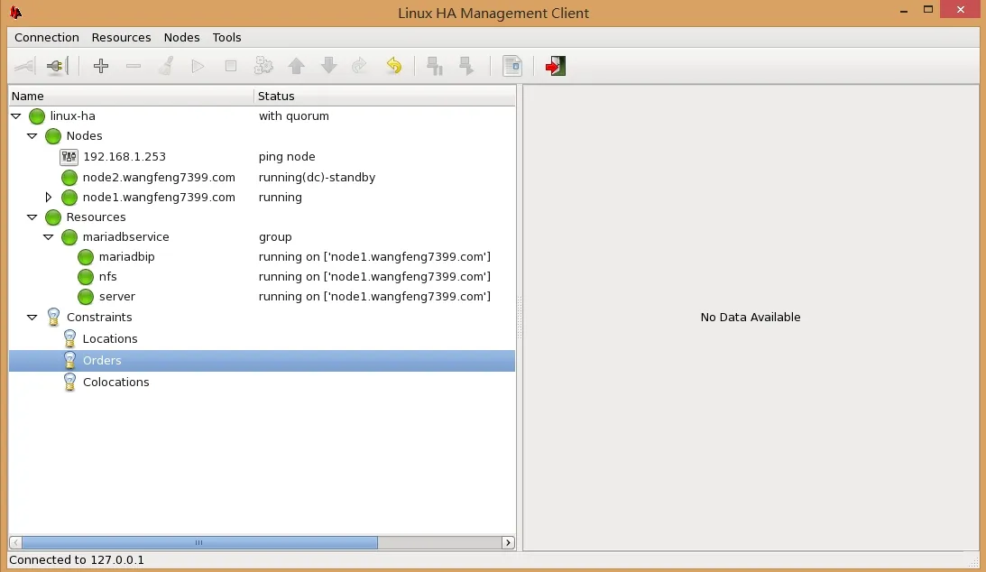Click the 'group' status text
Screen dimensions: 986x572
click(x=275, y=237)
